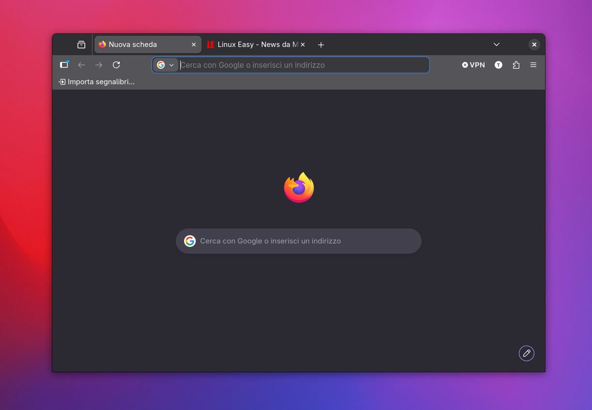This screenshot has width=592, height=410.
Task: Close the Firefox window
Action: (534, 45)
